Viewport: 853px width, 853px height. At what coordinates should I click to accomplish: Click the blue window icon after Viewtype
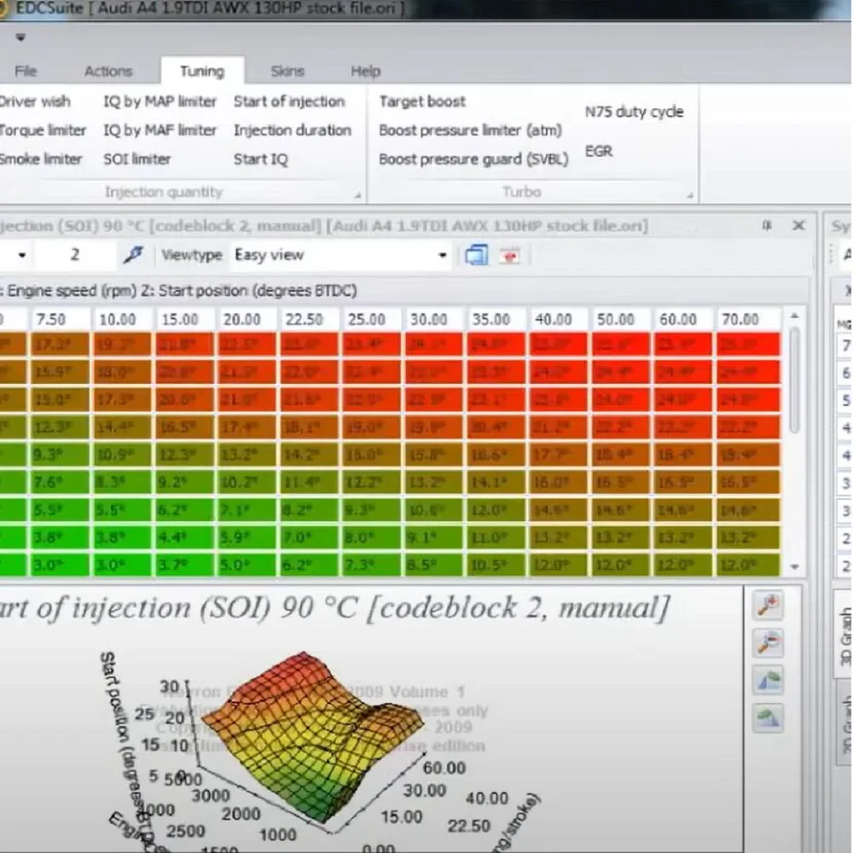pos(476,255)
